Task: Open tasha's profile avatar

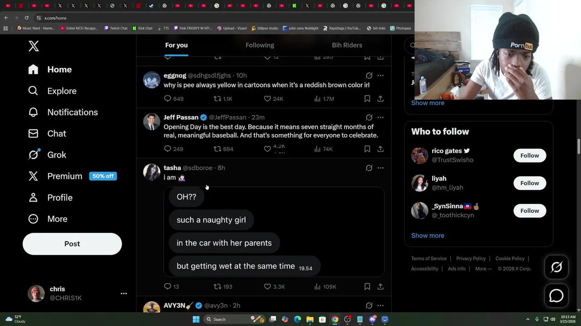Action: pos(152,172)
